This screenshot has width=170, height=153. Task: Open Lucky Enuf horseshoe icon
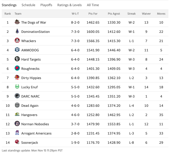[17, 87]
